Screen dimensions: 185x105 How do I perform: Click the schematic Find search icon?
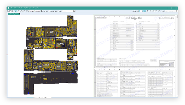[176, 11]
